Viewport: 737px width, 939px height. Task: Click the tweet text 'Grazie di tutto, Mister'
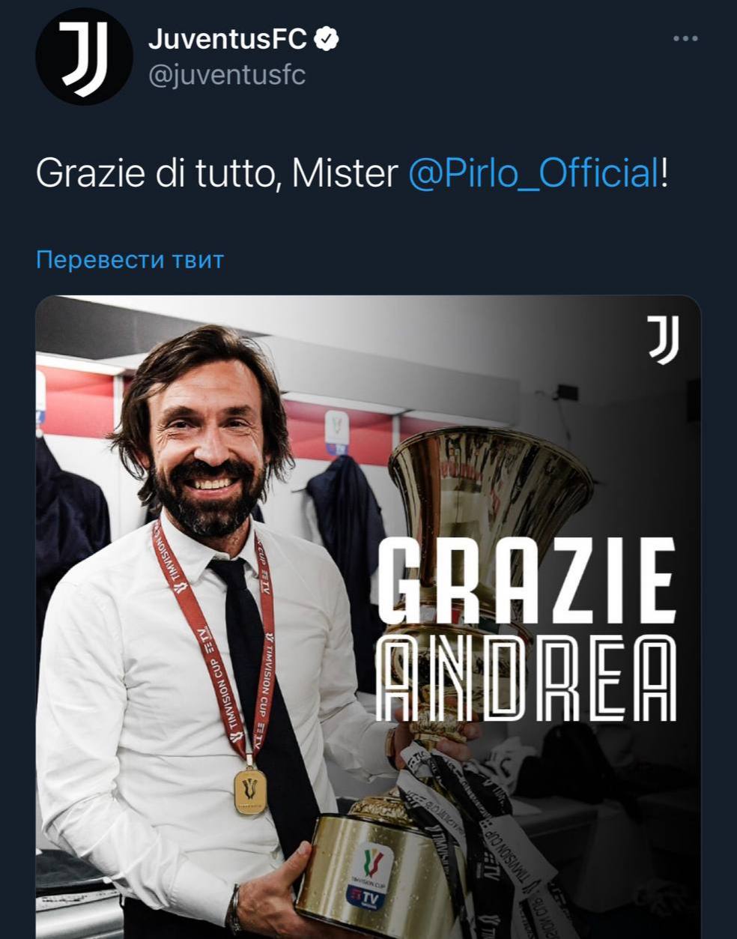(216, 173)
